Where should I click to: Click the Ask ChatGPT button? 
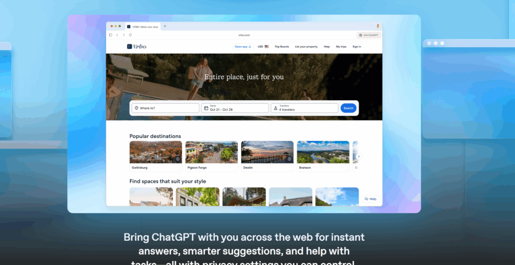coord(369,35)
